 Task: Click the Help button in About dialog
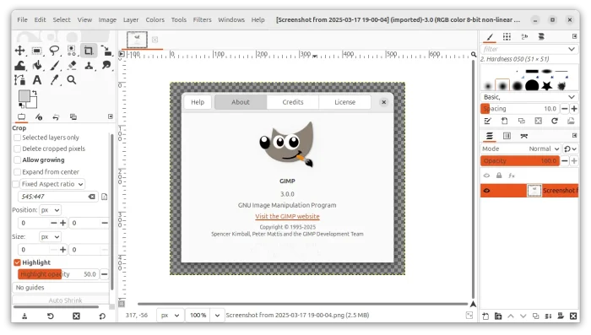[x=198, y=102]
